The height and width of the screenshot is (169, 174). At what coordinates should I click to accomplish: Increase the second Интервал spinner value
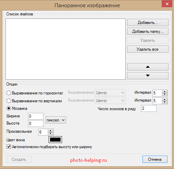pos(164,99)
